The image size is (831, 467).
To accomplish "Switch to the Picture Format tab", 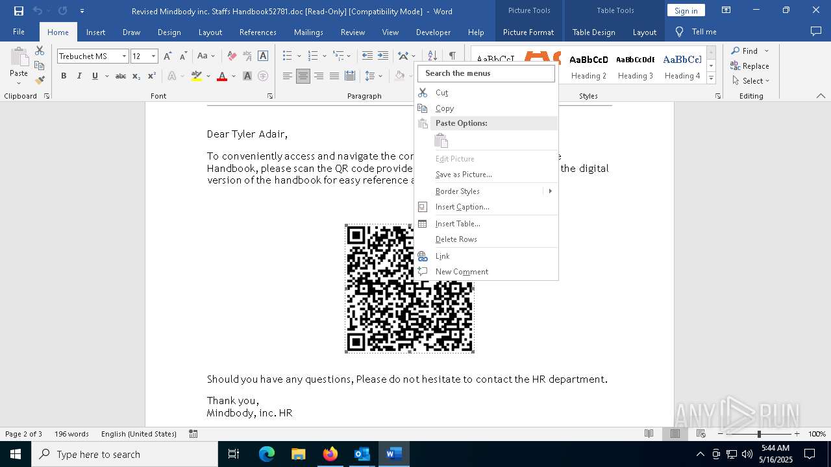I will point(528,32).
